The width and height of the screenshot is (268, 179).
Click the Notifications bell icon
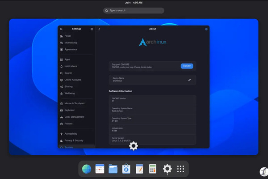point(62,67)
